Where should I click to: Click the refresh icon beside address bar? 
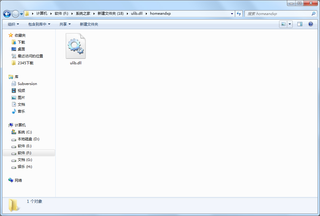tap(239, 14)
